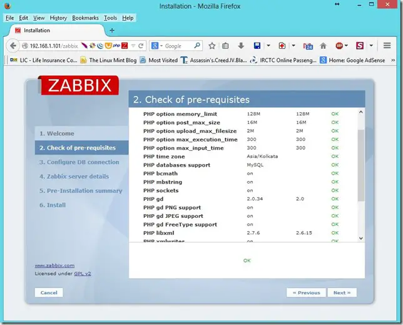Click the search magnifier icon
The image size is (403, 325).
pyautogui.click(x=197, y=46)
